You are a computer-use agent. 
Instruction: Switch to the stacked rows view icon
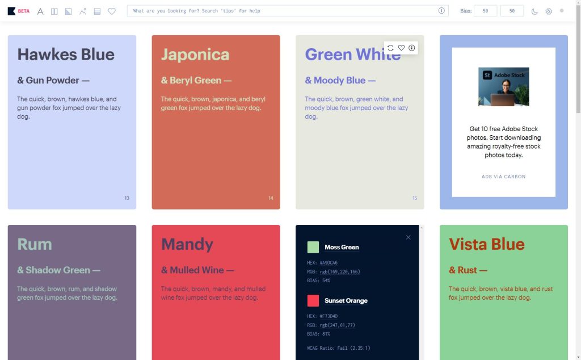(x=97, y=11)
